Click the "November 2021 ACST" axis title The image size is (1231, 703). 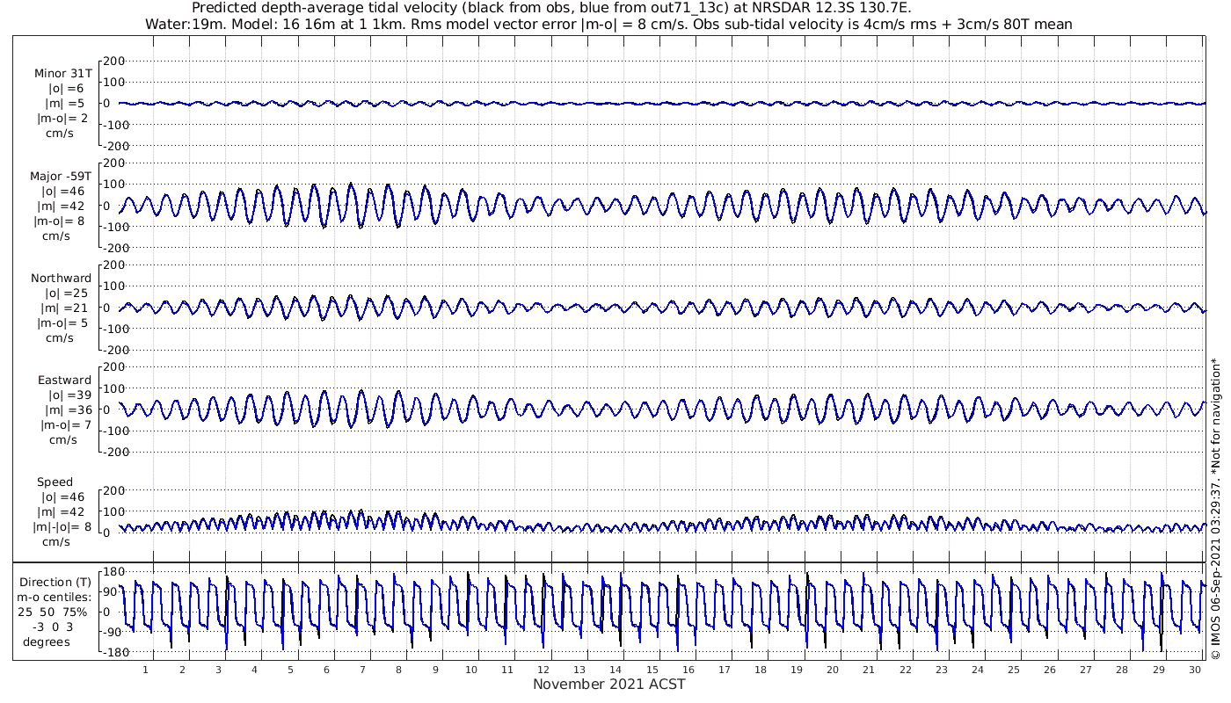point(608,684)
